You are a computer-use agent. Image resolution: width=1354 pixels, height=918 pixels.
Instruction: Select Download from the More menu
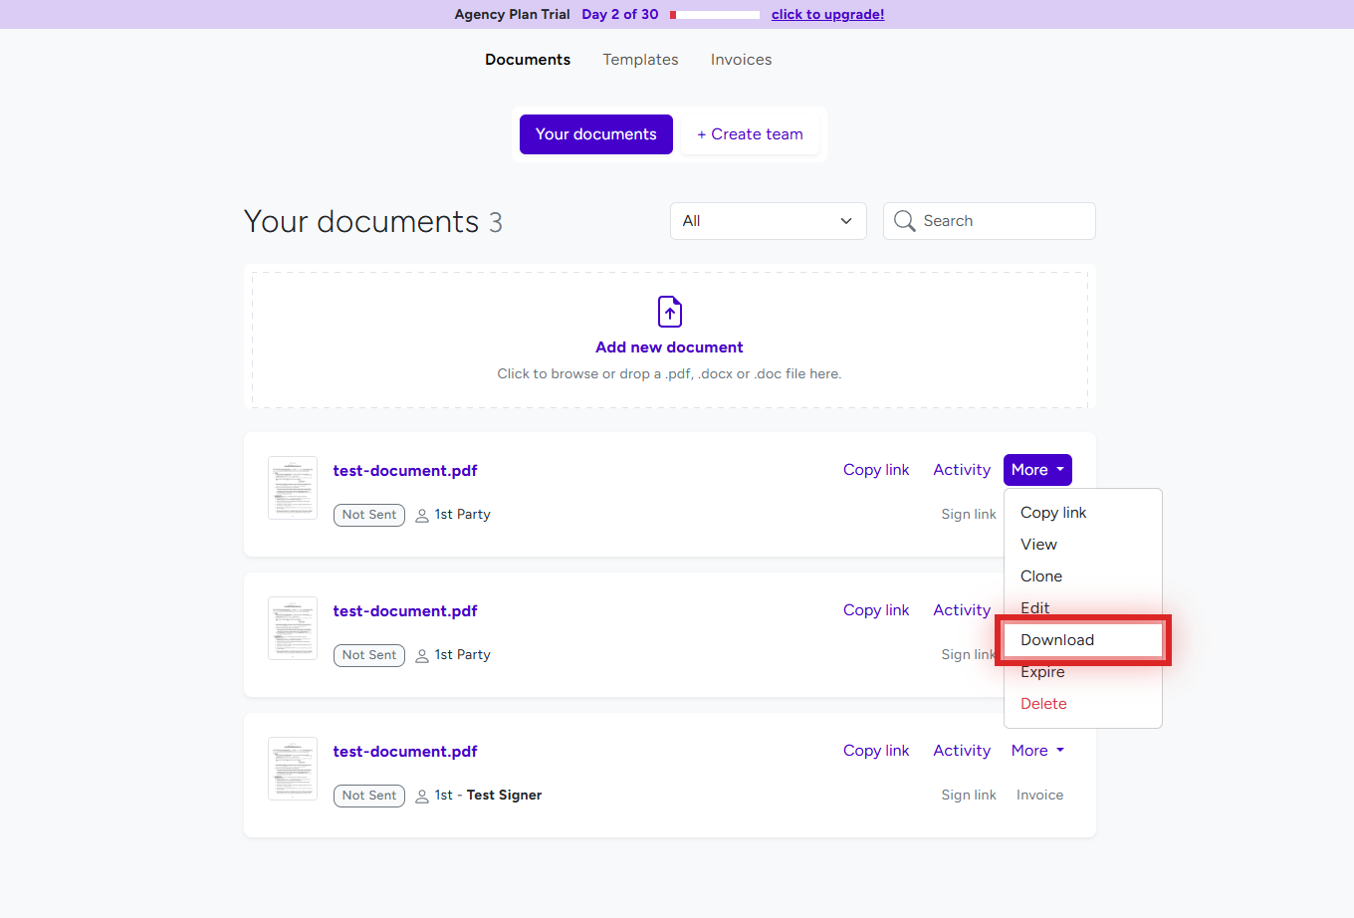click(1056, 640)
